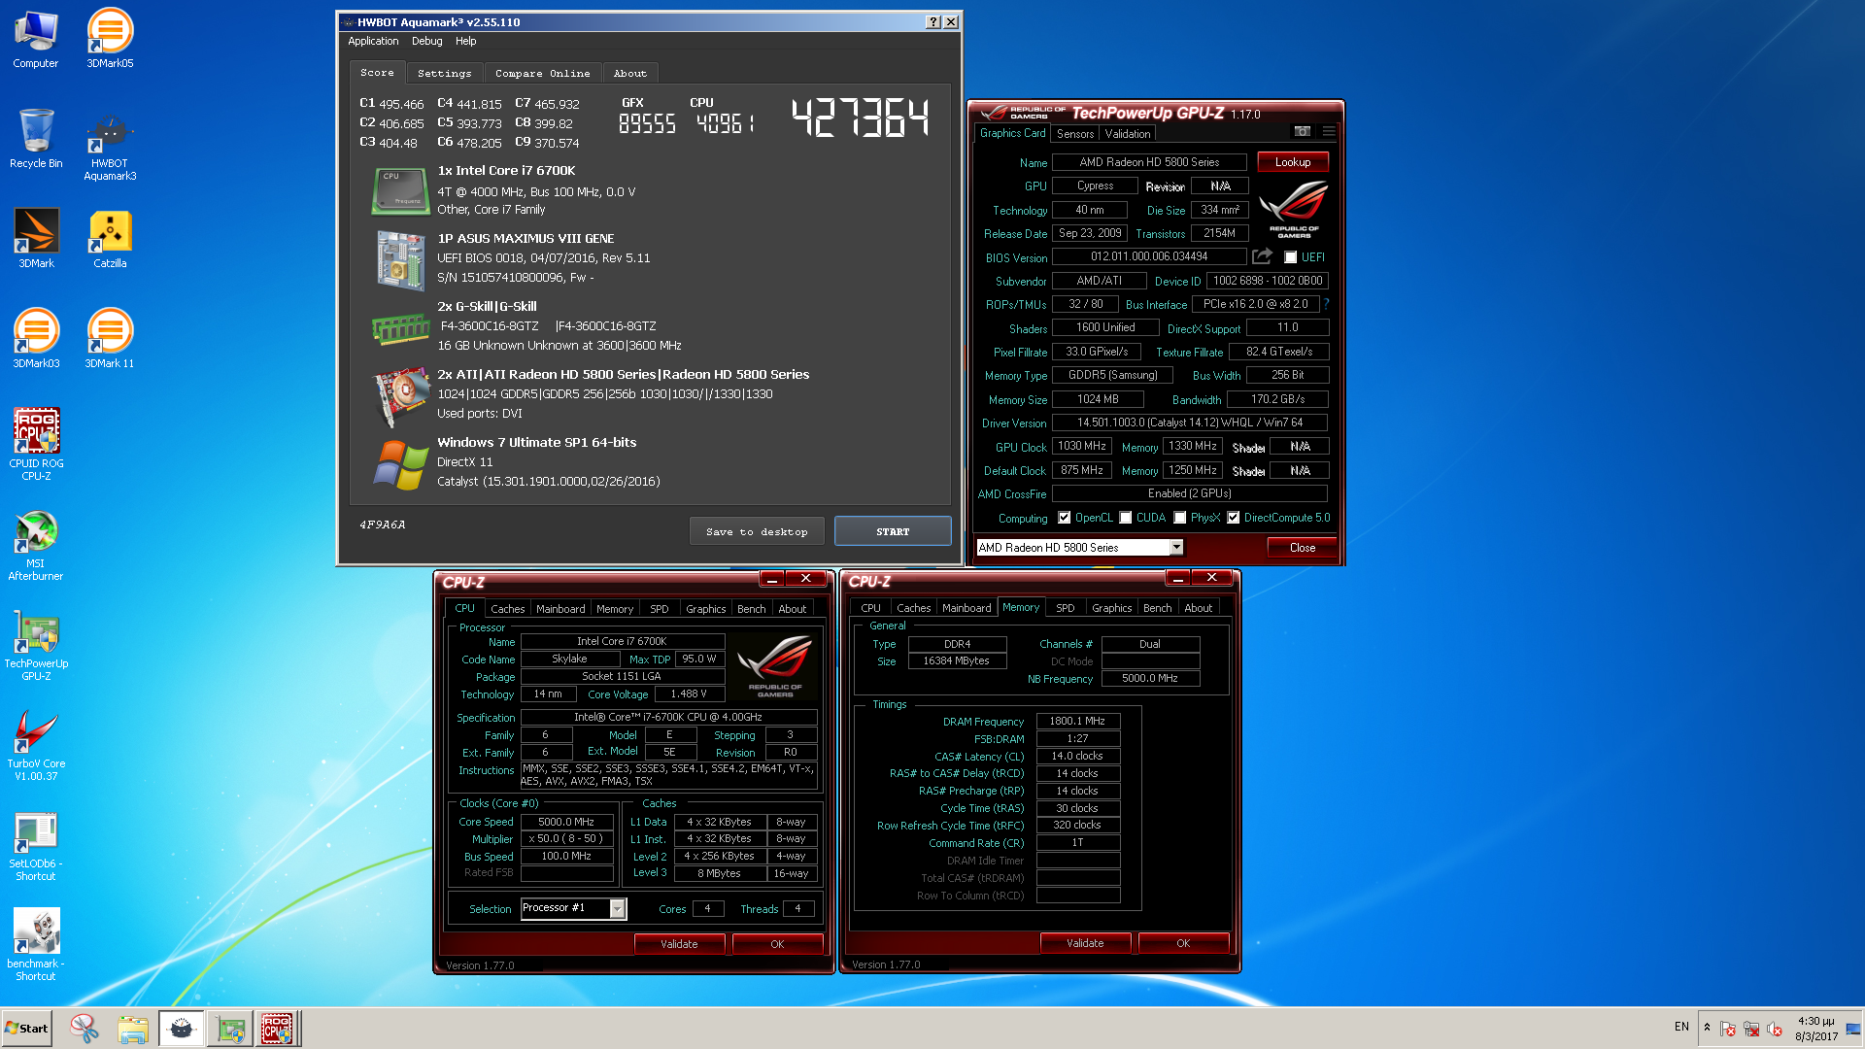This screenshot has height=1049, width=1865.
Task: Click the network disconnected tray icon
Action: tap(1751, 1029)
